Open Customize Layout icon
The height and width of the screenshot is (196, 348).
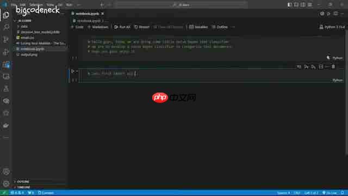309,5
